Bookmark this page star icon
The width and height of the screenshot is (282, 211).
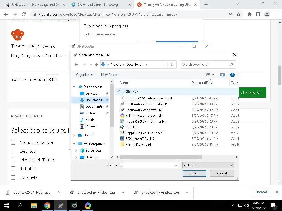pos(238,14)
